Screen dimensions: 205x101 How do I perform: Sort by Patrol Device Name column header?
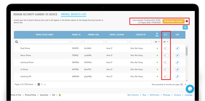click(44, 35)
